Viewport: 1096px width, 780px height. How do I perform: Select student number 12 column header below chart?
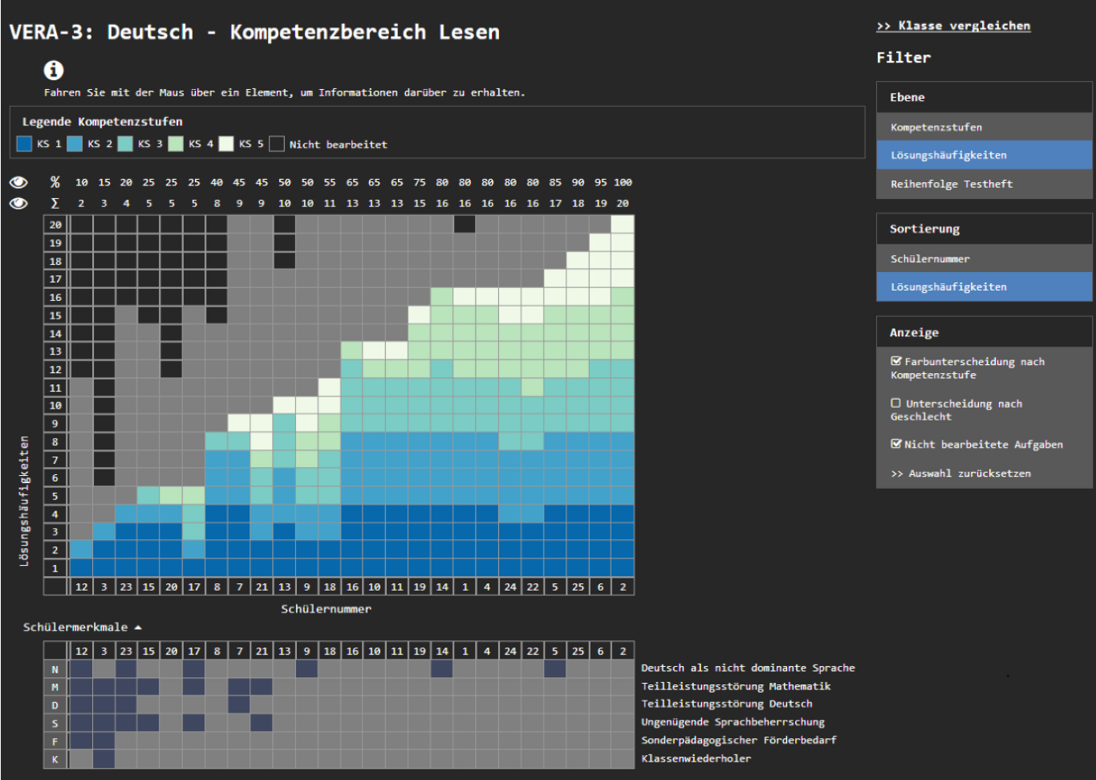[x=81, y=587]
